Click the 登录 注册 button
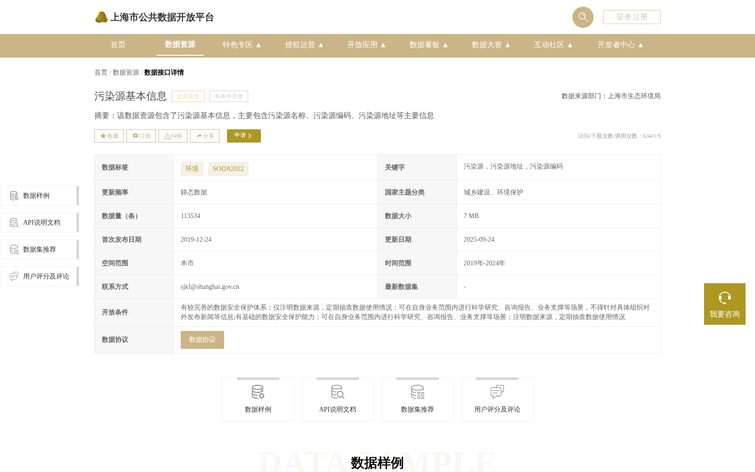 (632, 17)
